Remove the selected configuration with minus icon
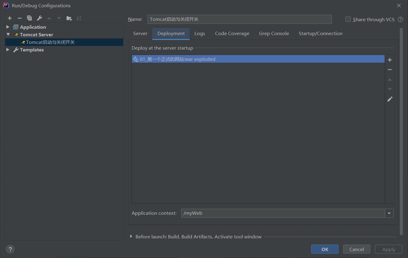 pos(19,18)
